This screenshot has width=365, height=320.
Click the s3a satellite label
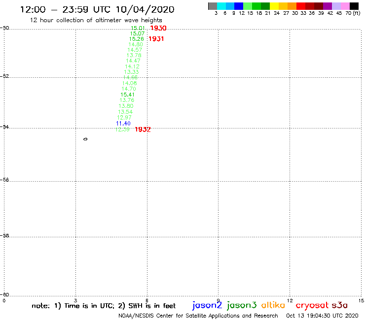[340, 305]
